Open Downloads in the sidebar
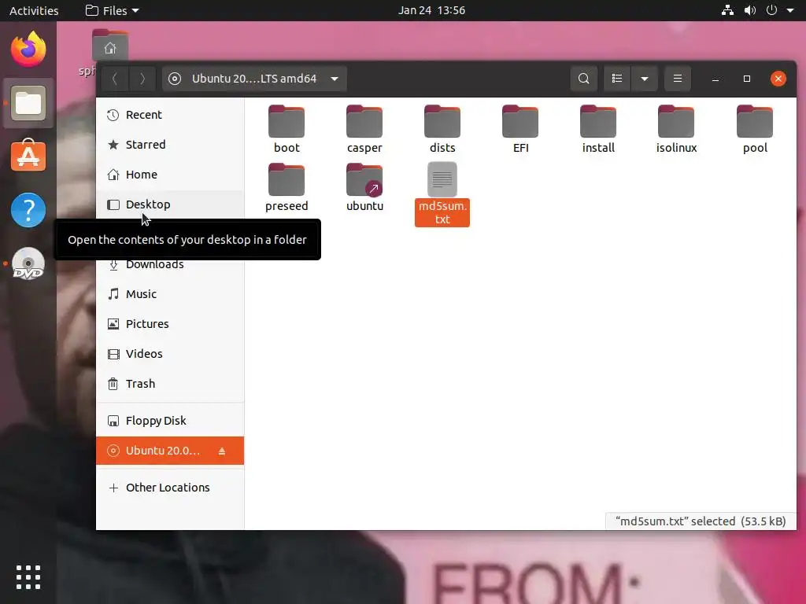Viewport: 806px width, 604px height. pyautogui.click(x=170, y=265)
